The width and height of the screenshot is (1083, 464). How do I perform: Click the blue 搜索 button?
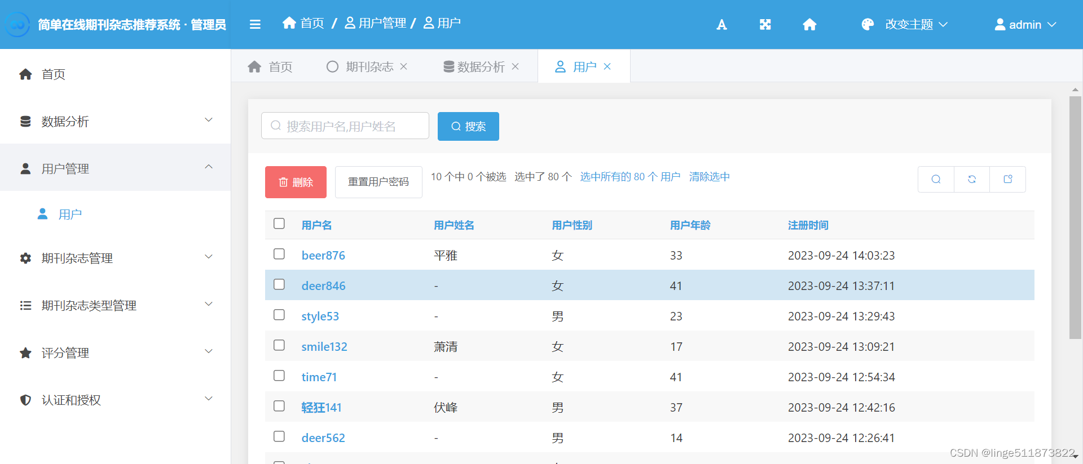pyautogui.click(x=468, y=126)
